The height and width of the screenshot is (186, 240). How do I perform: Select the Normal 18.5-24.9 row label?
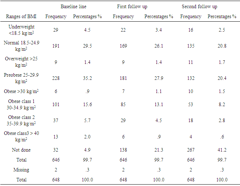coord(21,46)
